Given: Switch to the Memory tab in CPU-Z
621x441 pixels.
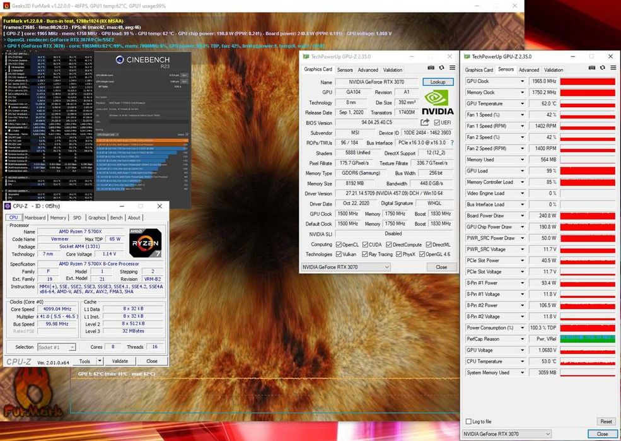Looking at the screenshot, I should (x=58, y=218).
